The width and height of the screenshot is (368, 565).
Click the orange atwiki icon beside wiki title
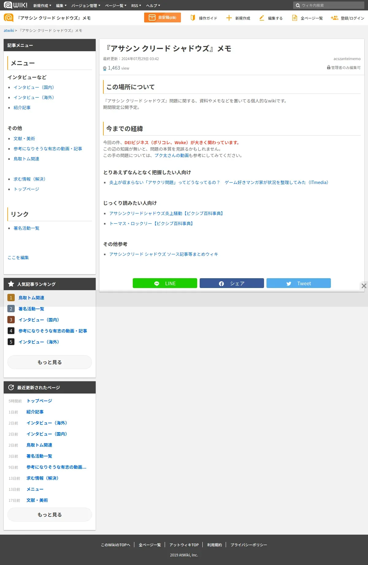(x=9, y=18)
